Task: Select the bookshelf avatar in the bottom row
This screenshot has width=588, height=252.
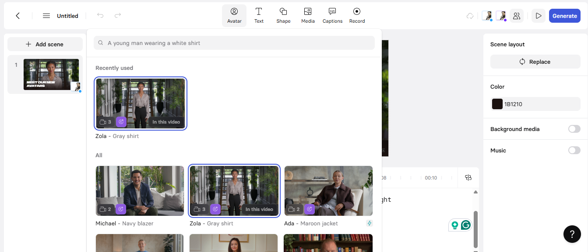Action: point(328,243)
